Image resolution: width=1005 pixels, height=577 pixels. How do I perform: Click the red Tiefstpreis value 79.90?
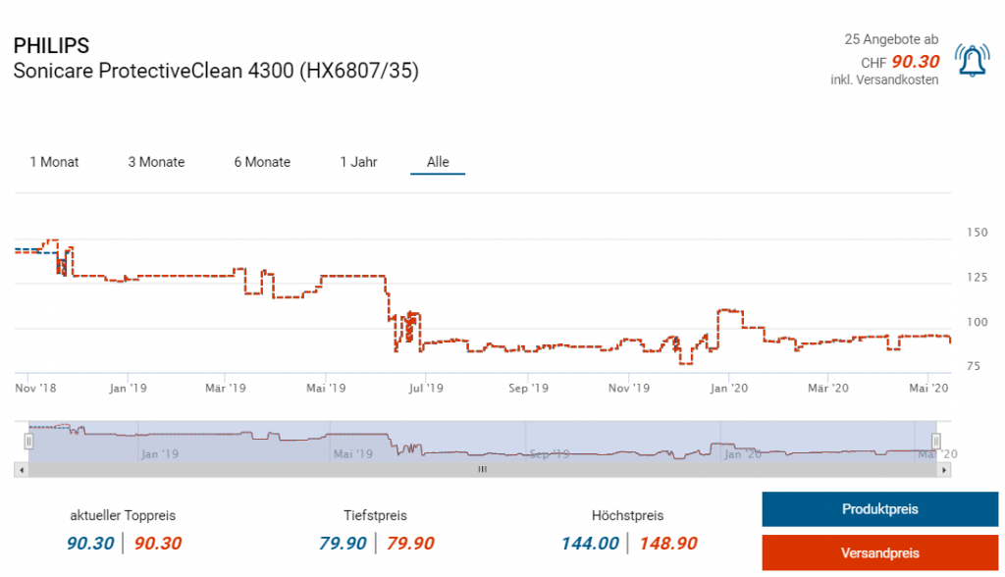pyautogui.click(x=410, y=544)
